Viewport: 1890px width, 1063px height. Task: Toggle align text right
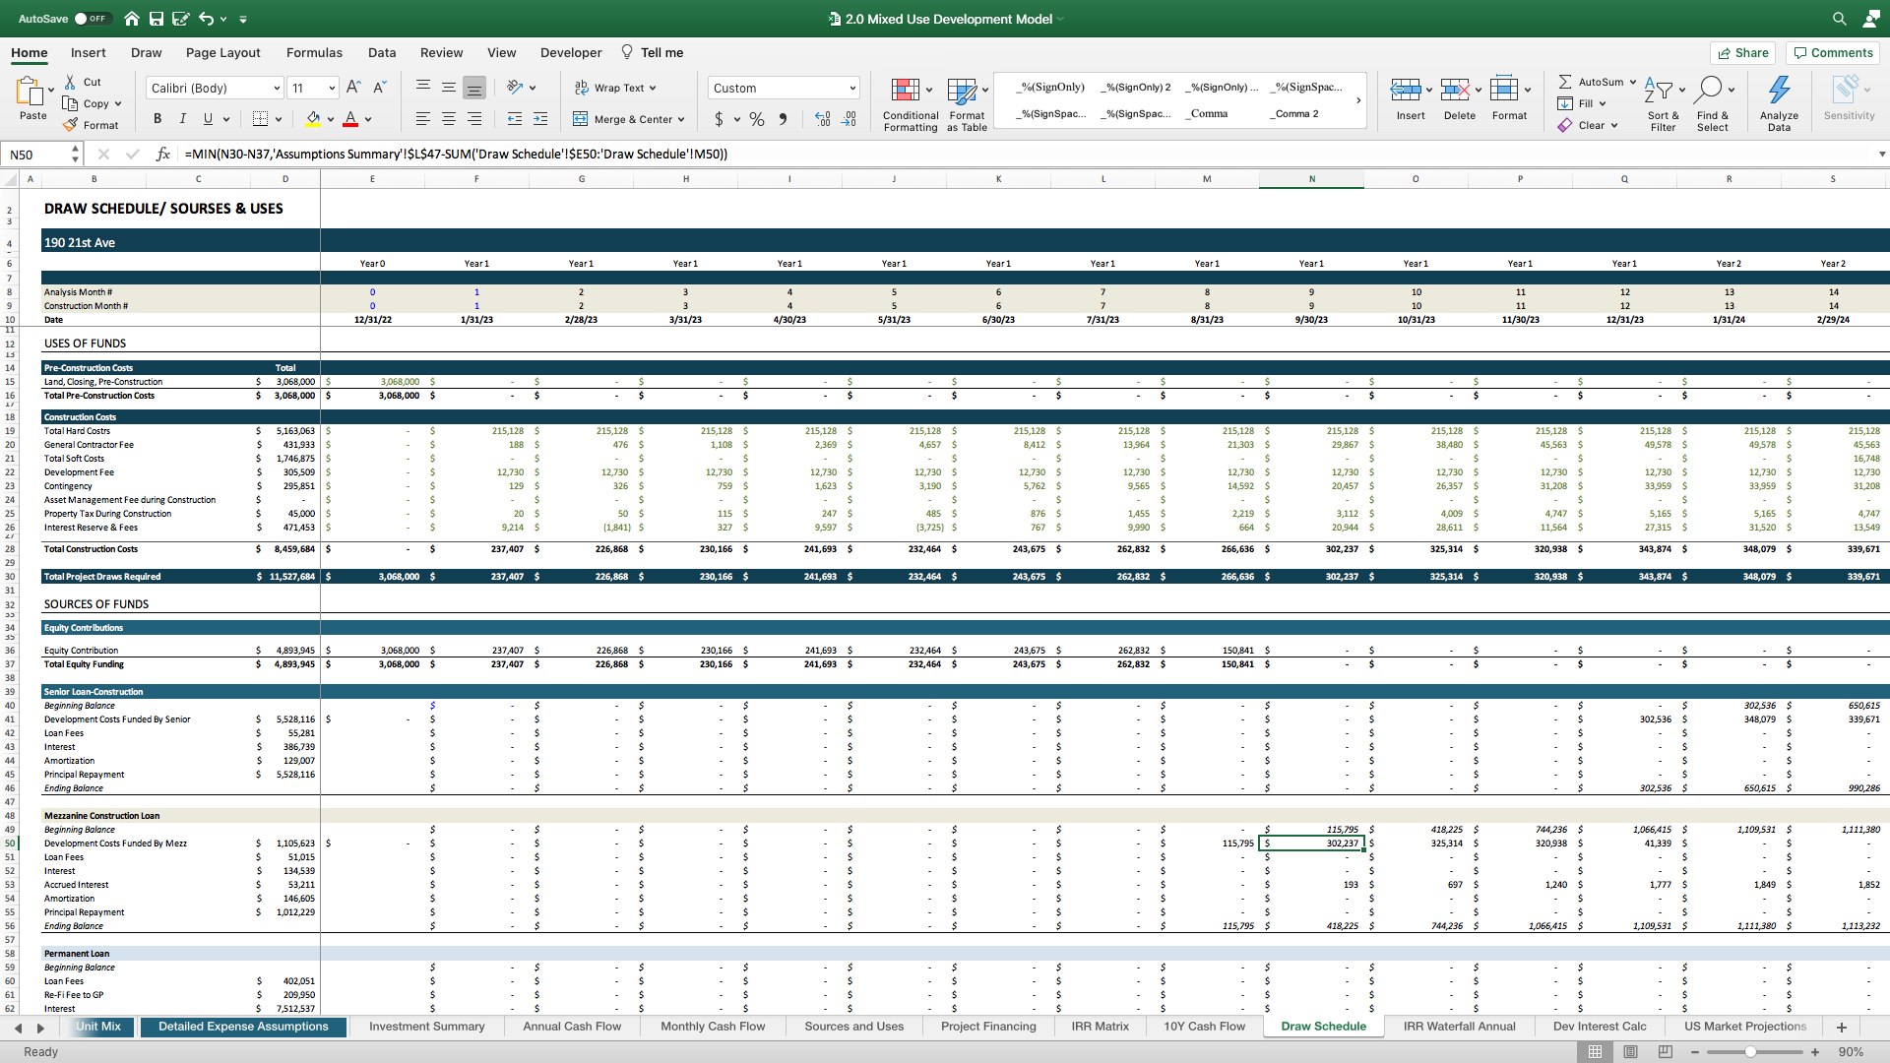coord(474,119)
